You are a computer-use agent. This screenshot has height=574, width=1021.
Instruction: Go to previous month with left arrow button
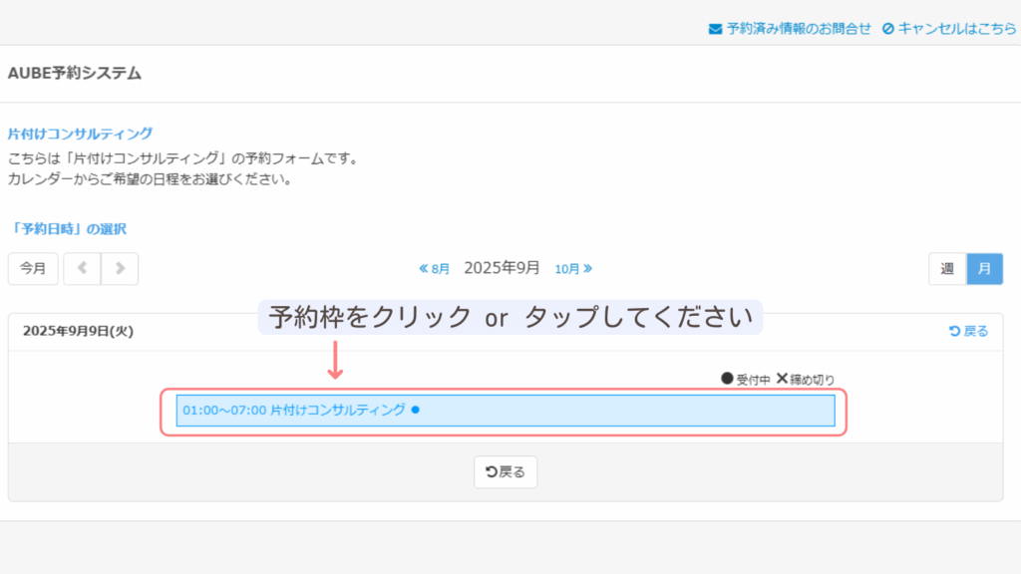(x=82, y=268)
